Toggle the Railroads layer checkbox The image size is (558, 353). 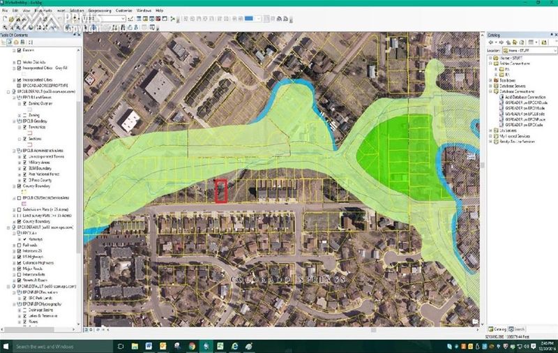pos(20,245)
